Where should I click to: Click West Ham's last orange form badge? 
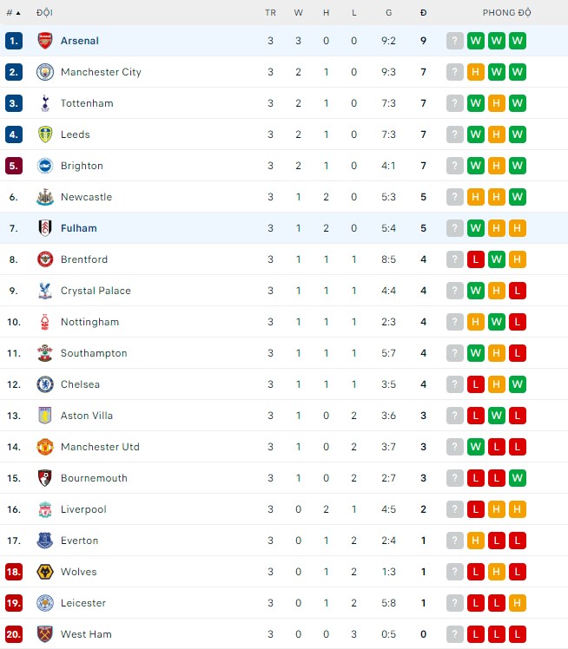point(518,634)
